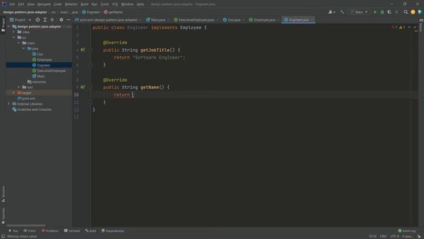Open Project panel gear options

61,20
